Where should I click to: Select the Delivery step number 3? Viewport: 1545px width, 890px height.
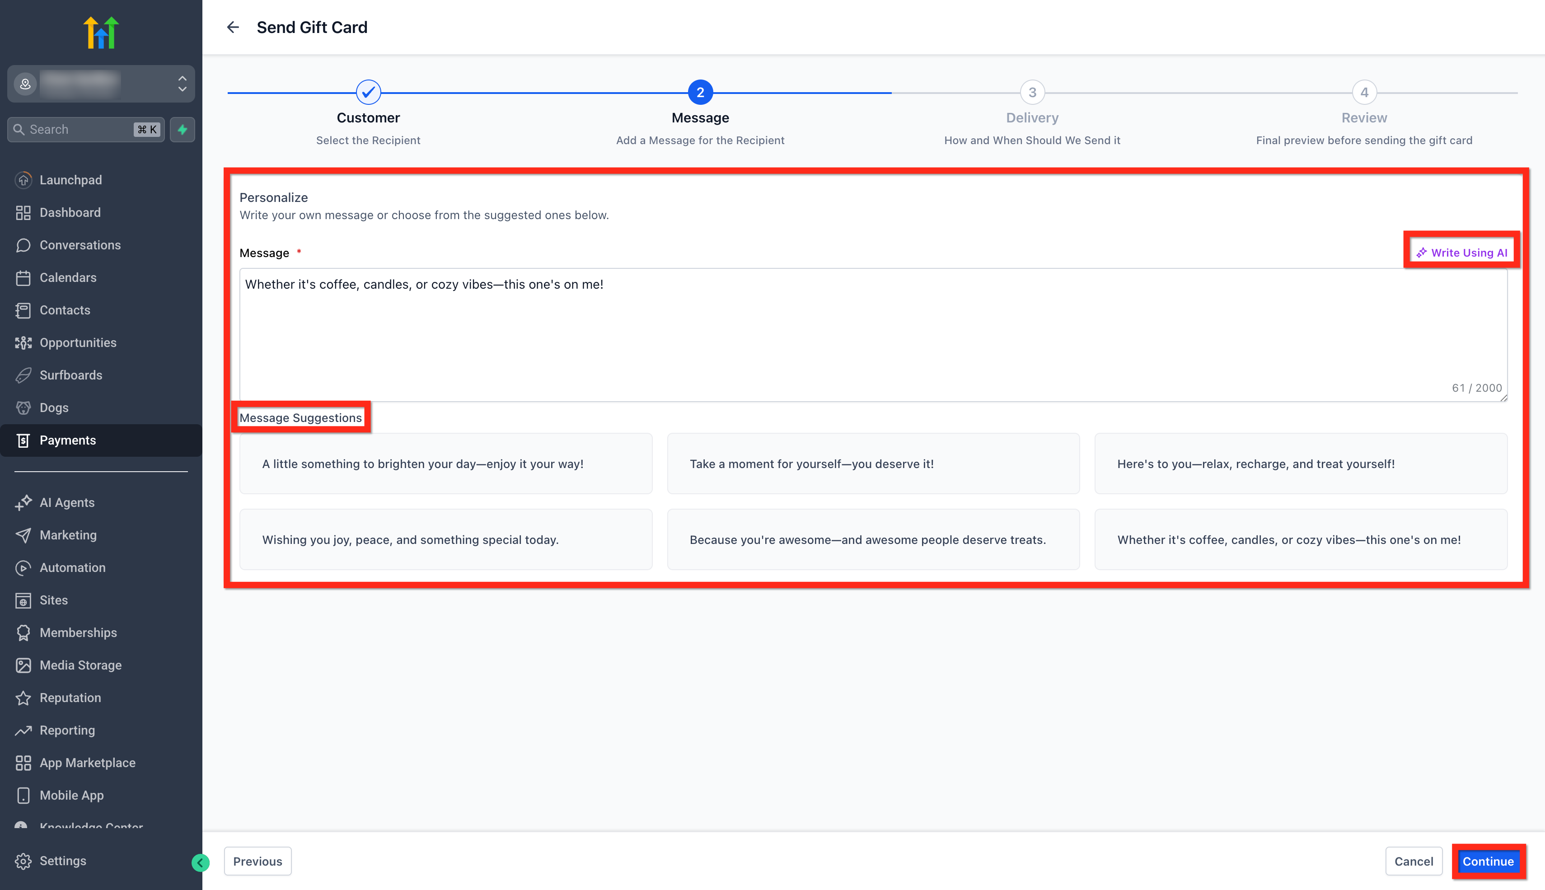click(1032, 92)
